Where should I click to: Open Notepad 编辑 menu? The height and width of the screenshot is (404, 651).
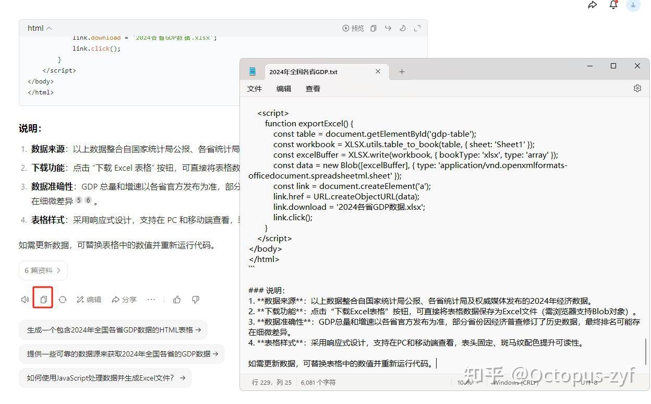coord(284,89)
